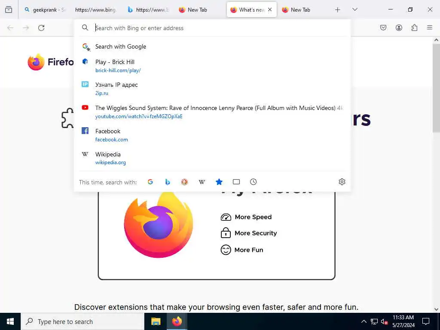Image resolution: width=440 pixels, height=330 pixels.
Task: Open The Wiggles Sound System suggestion
Action: pyautogui.click(x=212, y=112)
